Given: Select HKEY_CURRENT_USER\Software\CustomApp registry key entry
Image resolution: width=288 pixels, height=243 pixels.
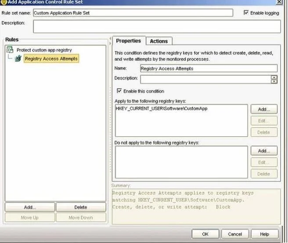Looking at the screenshot, I should click(x=162, y=108).
